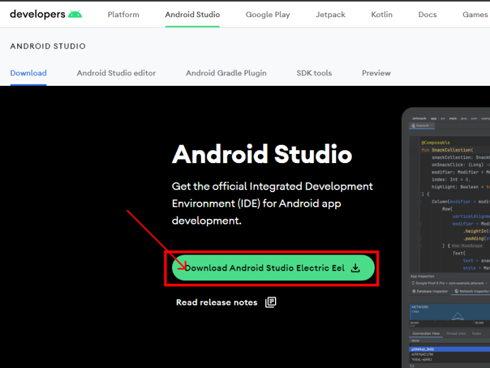Screen dimensions: 490x368
Task: Click the release notes document icon
Action: click(x=271, y=302)
